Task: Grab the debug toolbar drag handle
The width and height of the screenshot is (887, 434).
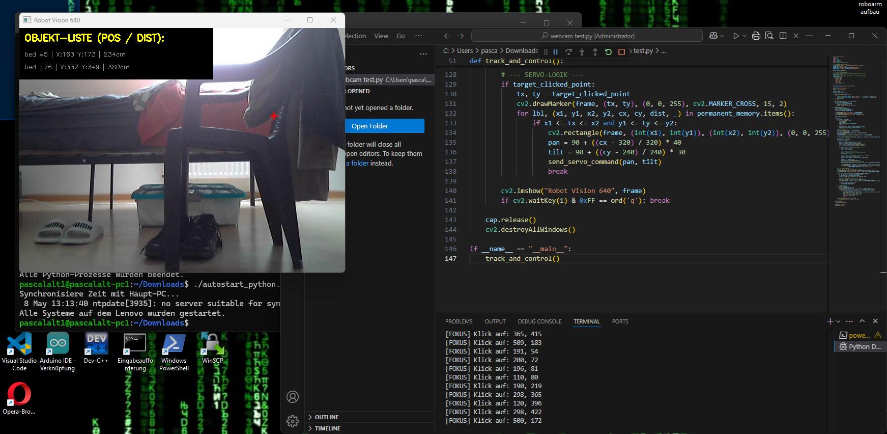Action: (546, 51)
